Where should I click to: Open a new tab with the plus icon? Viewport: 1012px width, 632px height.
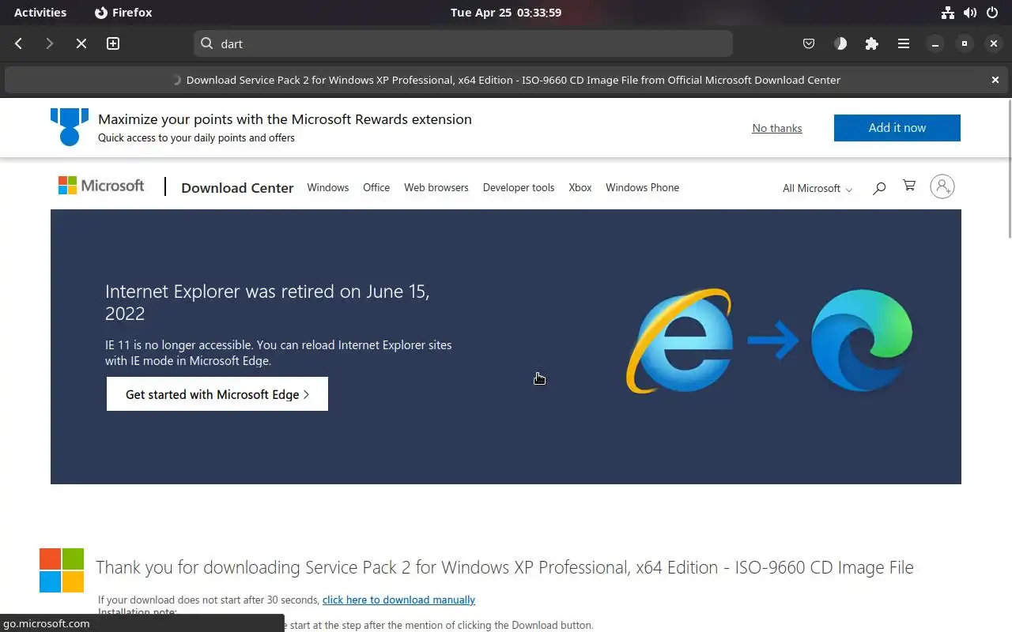point(113,43)
